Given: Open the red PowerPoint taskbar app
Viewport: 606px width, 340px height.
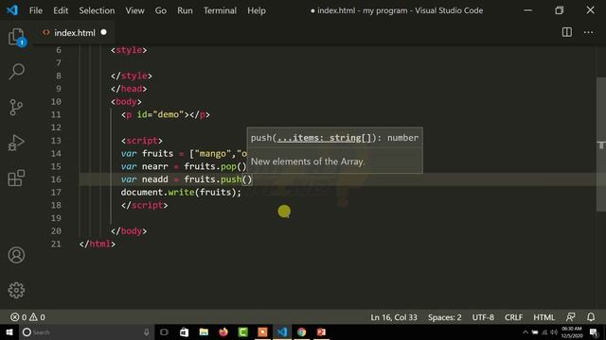Looking at the screenshot, I should 321,331.
